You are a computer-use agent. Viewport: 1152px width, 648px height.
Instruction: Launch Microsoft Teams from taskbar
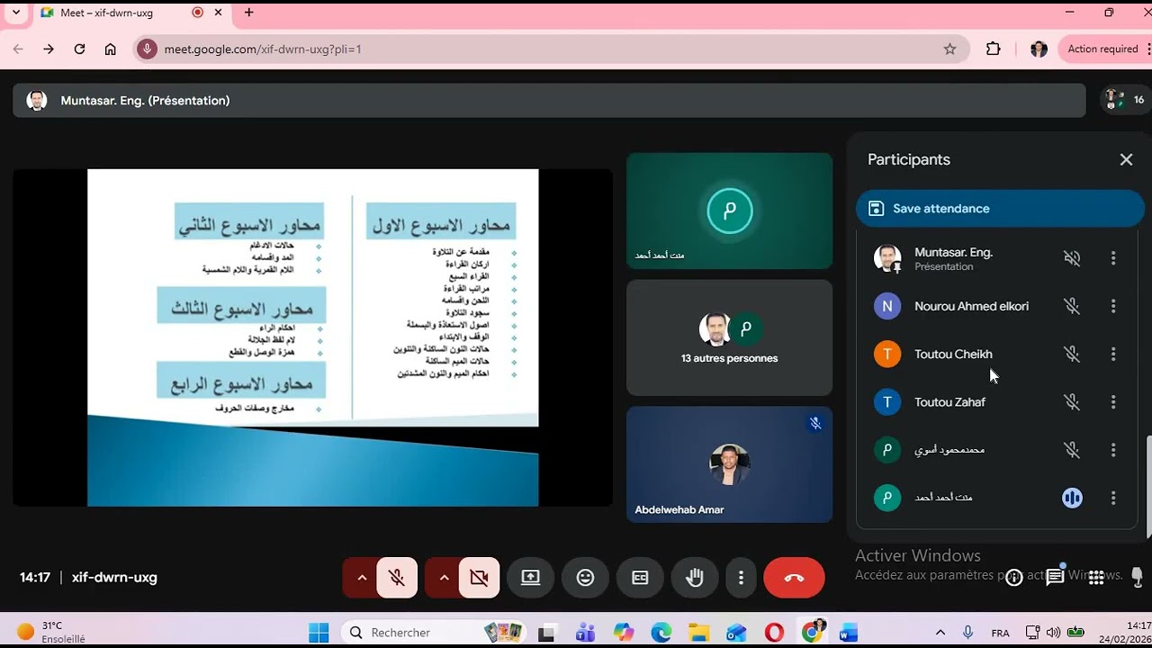[x=585, y=633]
